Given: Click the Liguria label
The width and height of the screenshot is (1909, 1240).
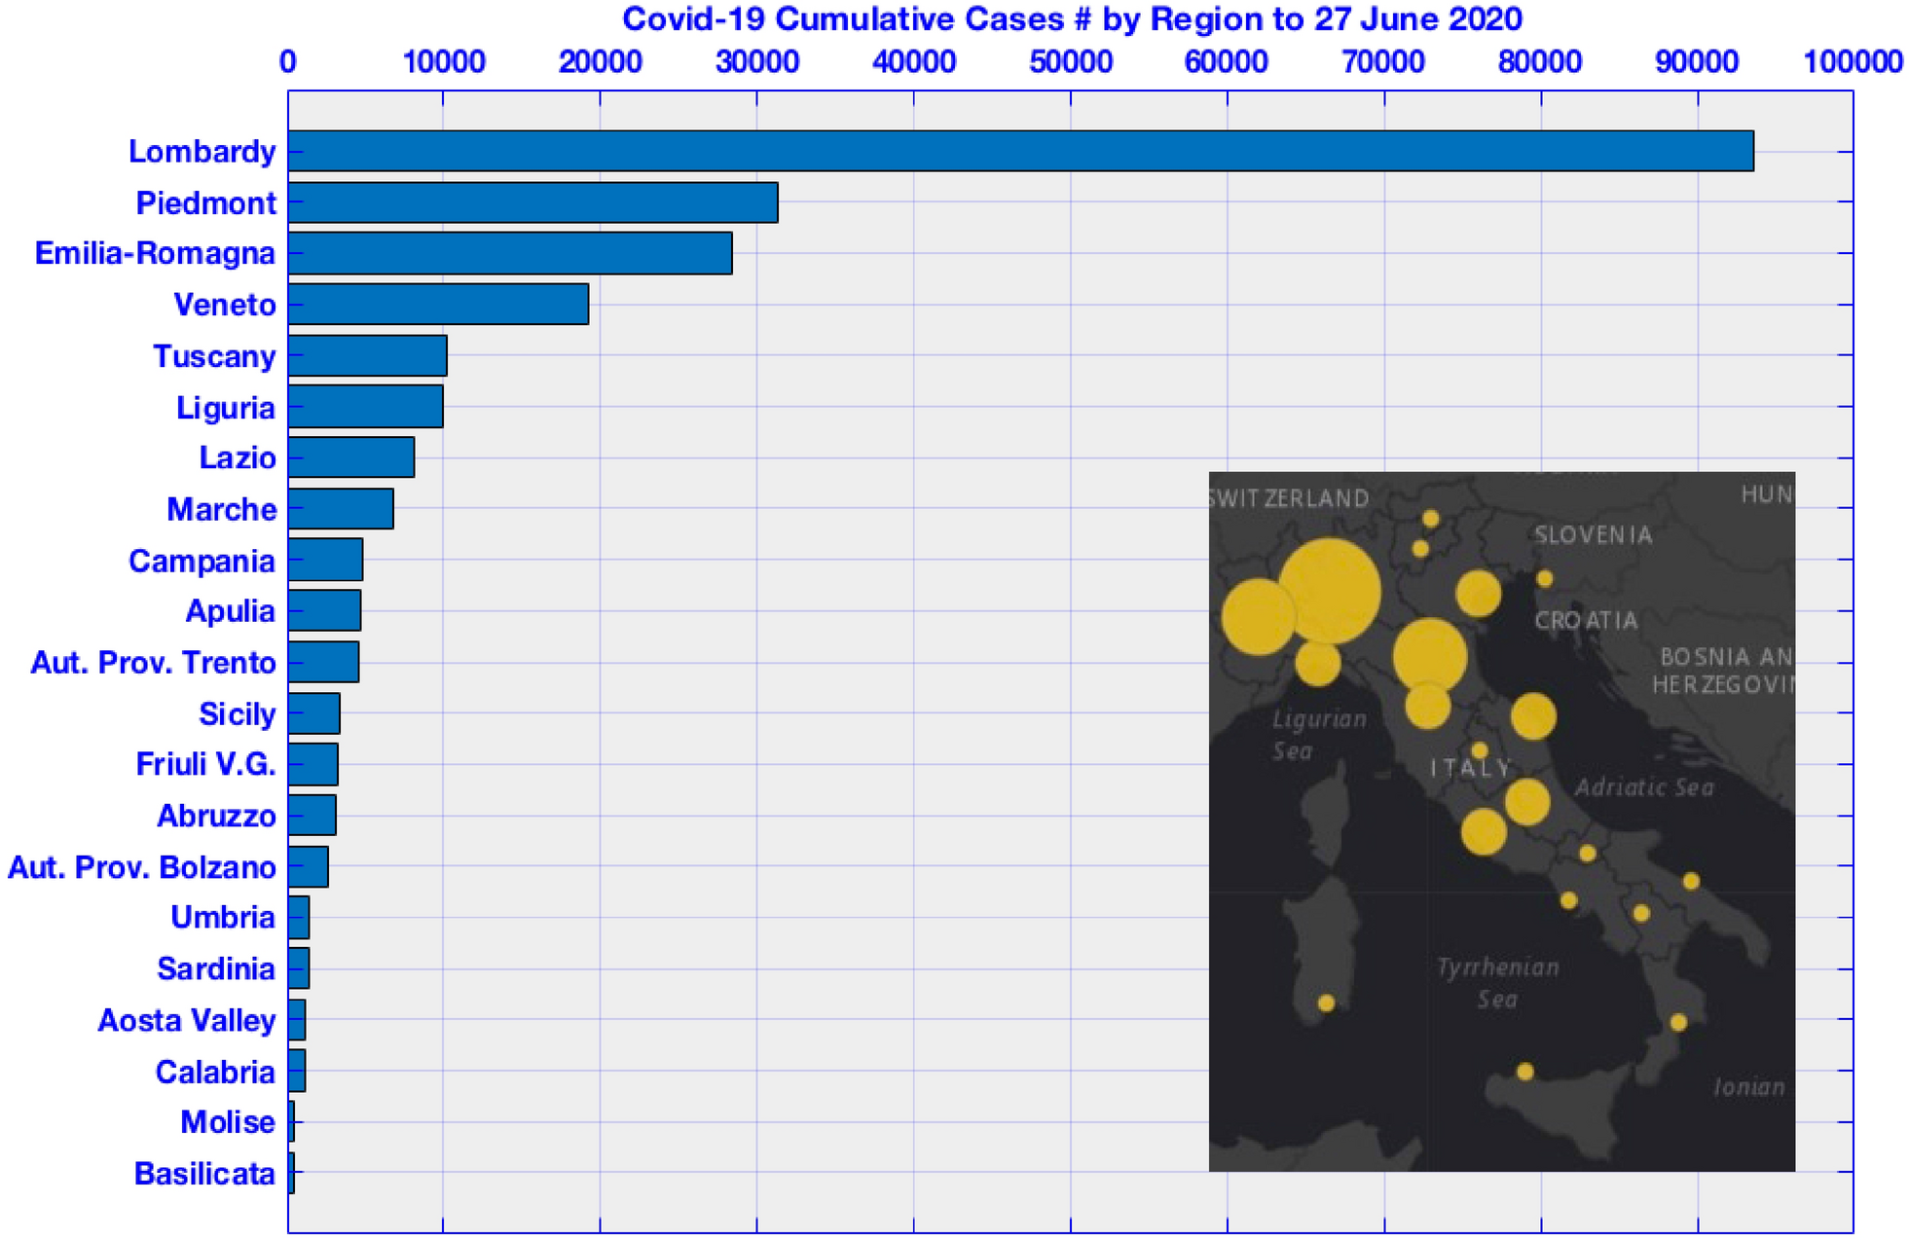Looking at the screenshot, I should 226,408.
